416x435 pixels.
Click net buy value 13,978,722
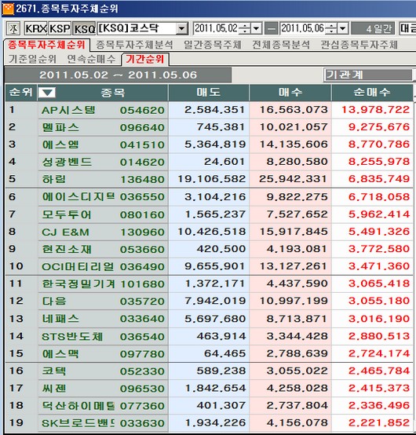[x=375, y=110]
